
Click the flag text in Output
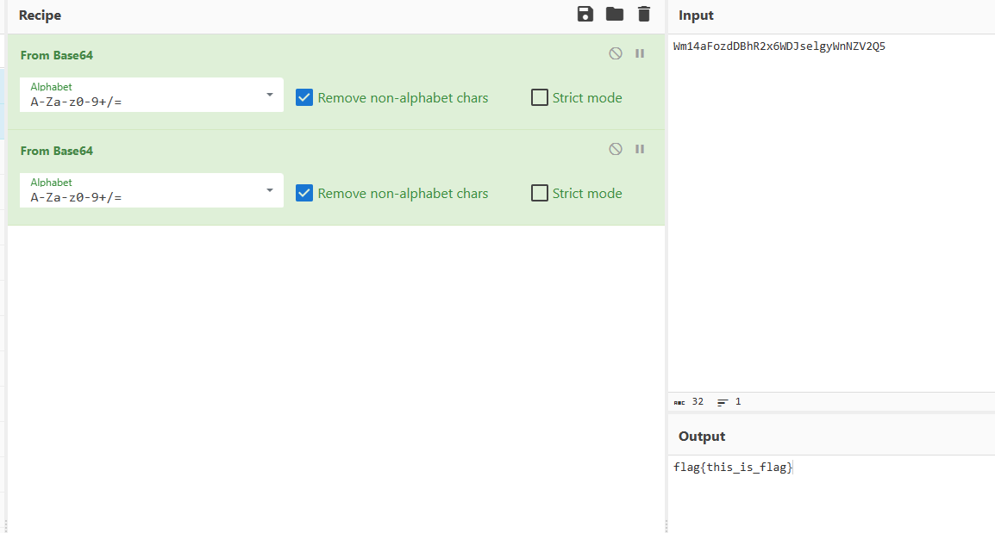point(732,468)
